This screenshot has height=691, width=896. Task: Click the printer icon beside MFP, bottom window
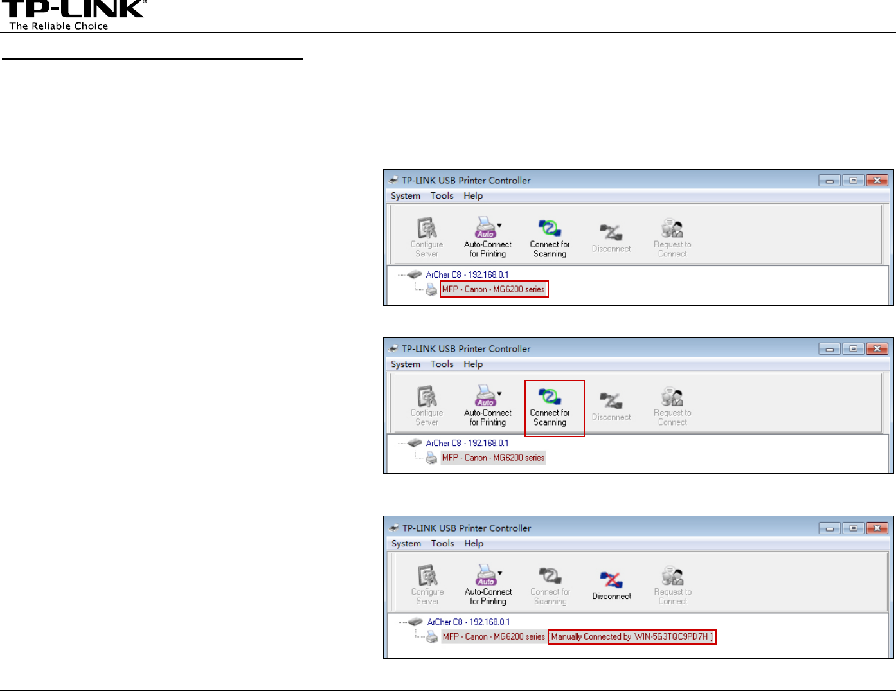pyautogui.click(x=433, y=636)
